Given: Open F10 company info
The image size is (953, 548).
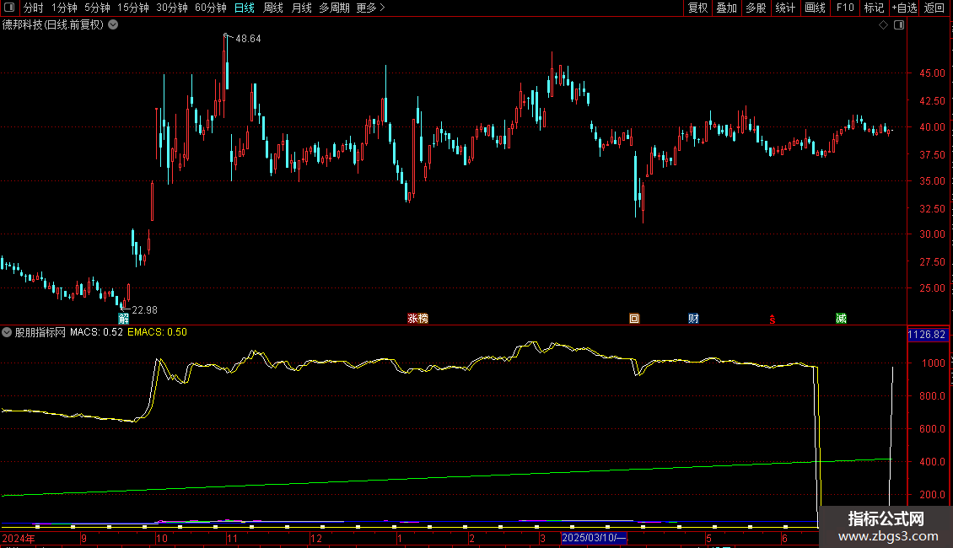Looking at the screenshot, I should (845, 8).
